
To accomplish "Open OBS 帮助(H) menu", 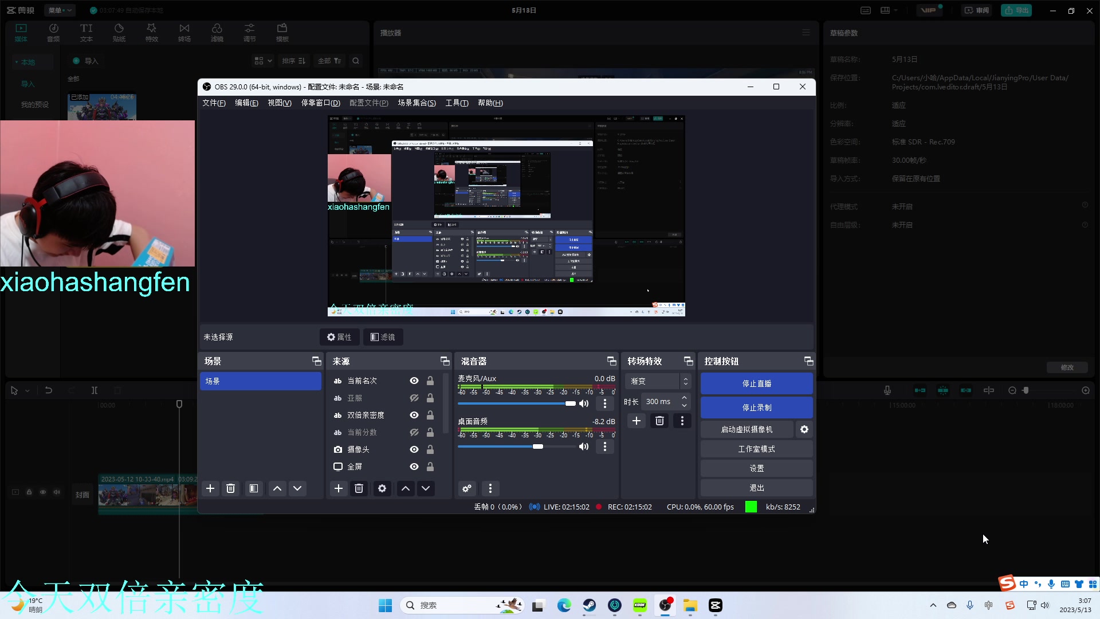I will pyautogui.click(x=490, y=103).
